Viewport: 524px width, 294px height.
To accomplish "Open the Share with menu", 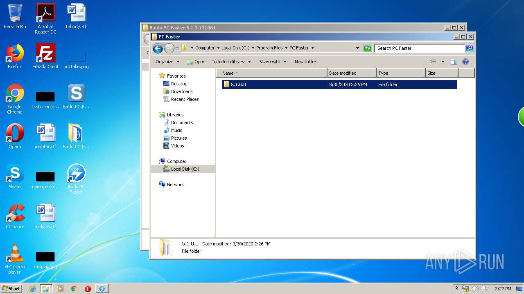I will tap(272, 62).
